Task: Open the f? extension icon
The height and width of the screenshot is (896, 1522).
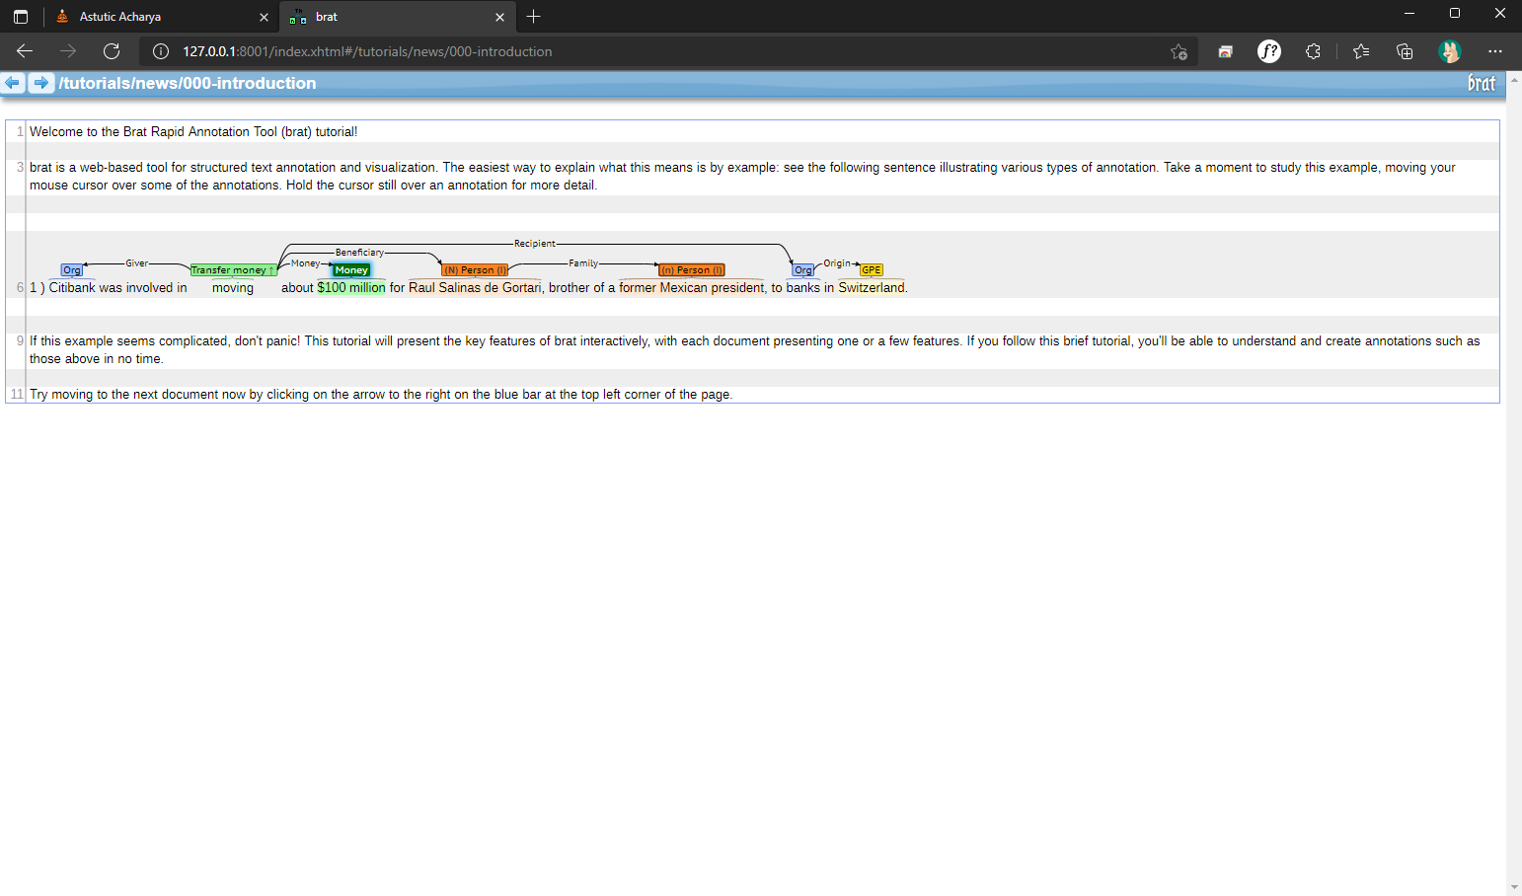Action: 1269,51
